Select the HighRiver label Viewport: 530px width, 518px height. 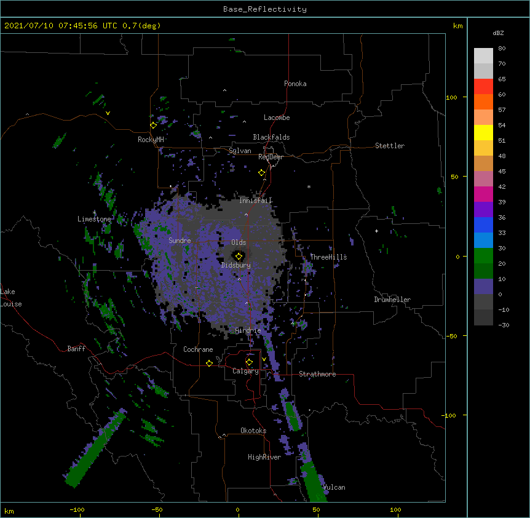(x=264, y=457)
